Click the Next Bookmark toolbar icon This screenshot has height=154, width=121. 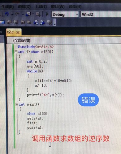[15, 22]
